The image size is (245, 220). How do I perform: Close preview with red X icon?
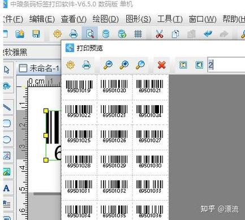(x=162, y=65)
